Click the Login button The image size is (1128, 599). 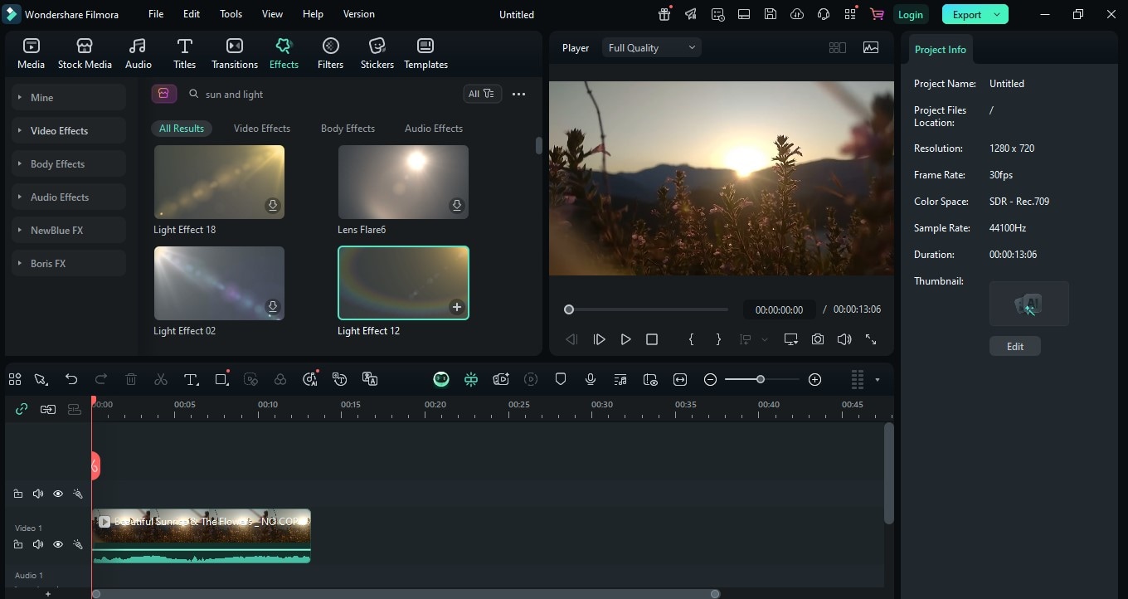pos(910,14)
